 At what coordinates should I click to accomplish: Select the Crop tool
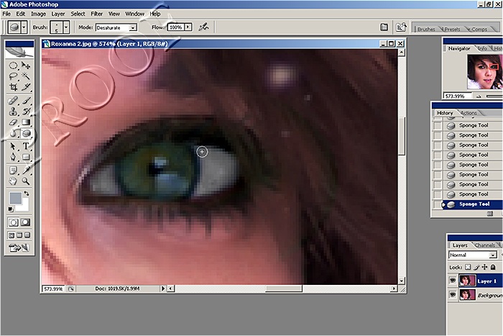tap(13, 87)
